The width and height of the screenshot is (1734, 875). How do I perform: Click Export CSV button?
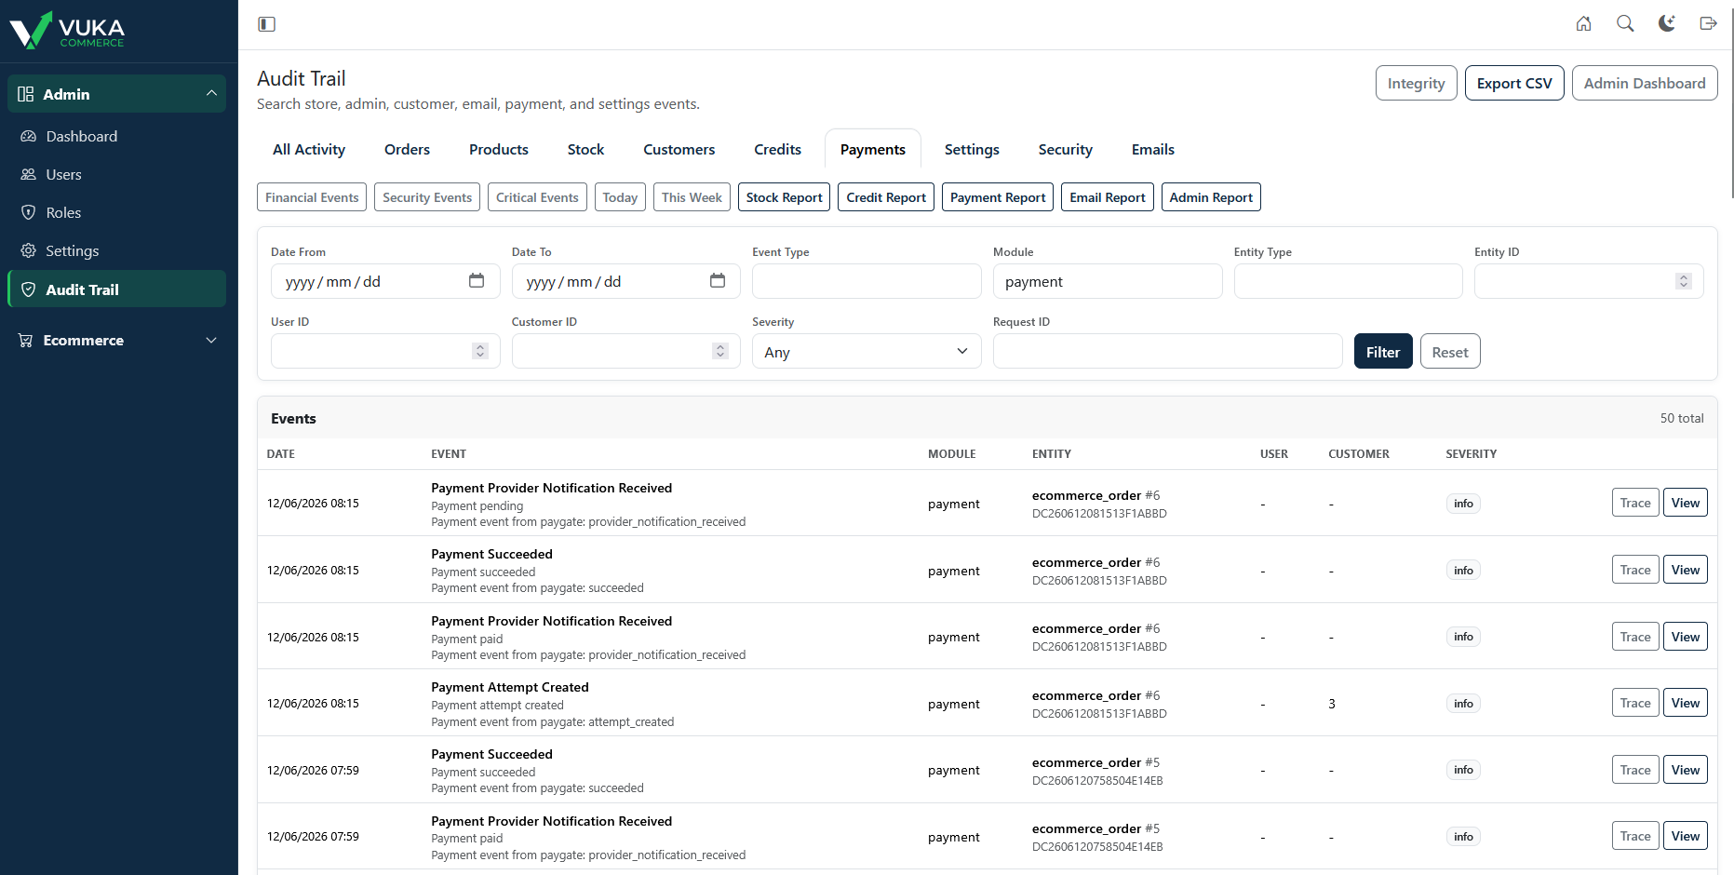click(x=1514, y=83)
